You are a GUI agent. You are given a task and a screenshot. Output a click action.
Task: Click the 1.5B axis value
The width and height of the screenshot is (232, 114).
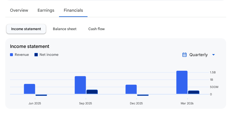click(213, 72)
